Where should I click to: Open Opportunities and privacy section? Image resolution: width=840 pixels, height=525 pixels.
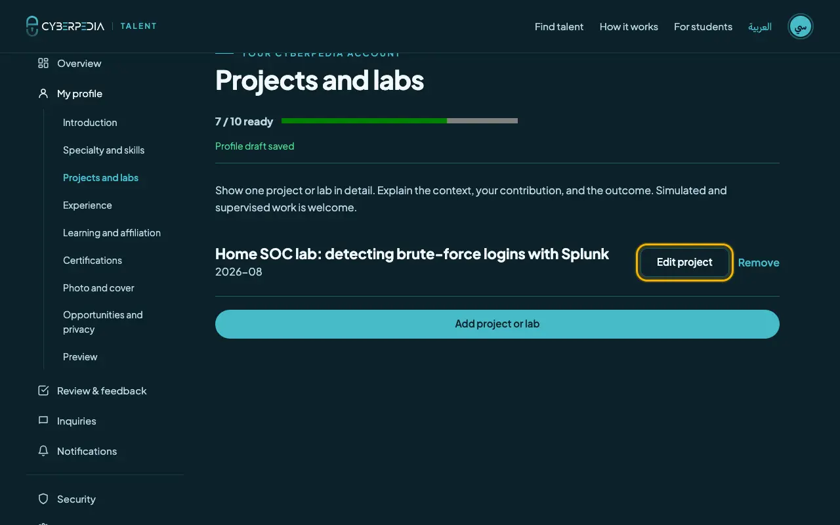pos(103,322)
